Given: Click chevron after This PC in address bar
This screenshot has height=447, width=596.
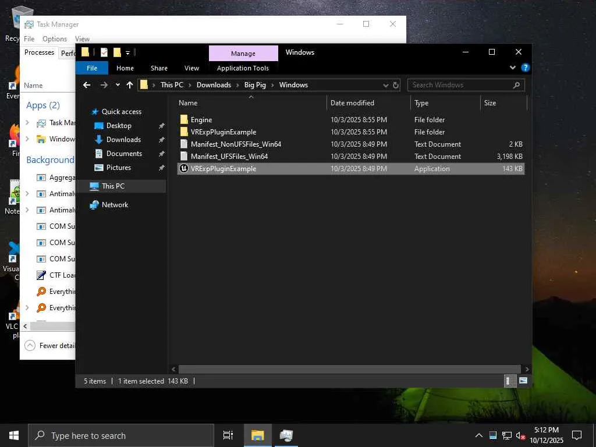Looking at the screenshot, I should pyautogui.click(x=190, y=85).
